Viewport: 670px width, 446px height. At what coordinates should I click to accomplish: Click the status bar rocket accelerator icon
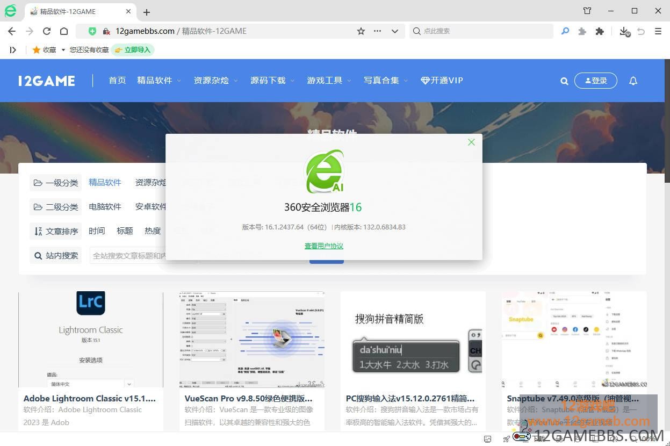pos(506,439)
